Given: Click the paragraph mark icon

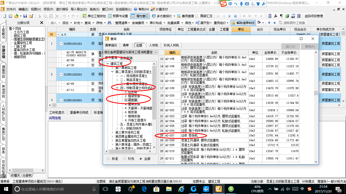Looking at the screenshot, I should (281, 16).
